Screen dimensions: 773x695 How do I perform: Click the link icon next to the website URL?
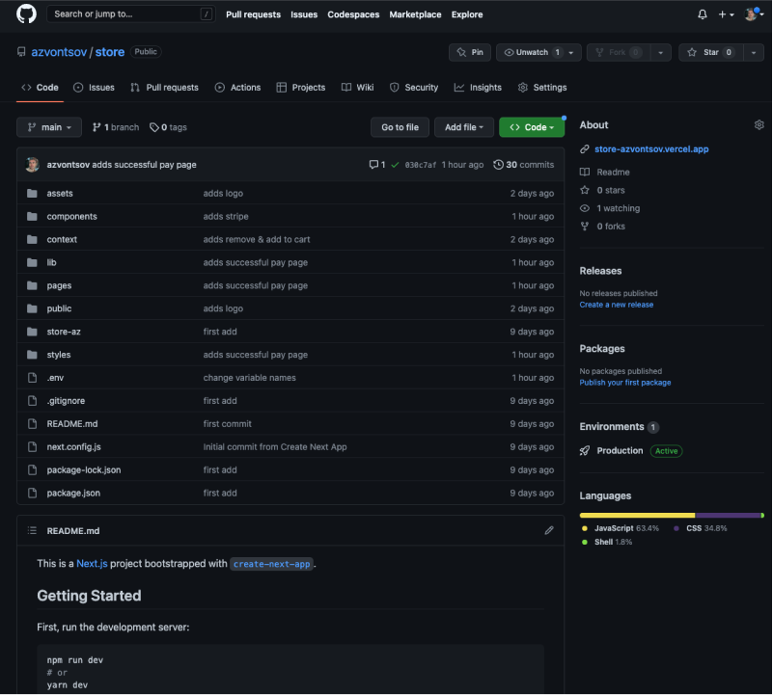(585, 149)
